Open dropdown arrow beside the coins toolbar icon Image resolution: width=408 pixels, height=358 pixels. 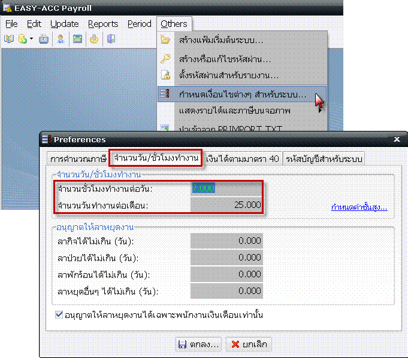(31, 39)
